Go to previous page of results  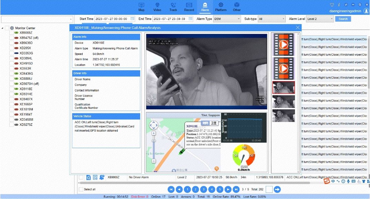click(179, 189)
